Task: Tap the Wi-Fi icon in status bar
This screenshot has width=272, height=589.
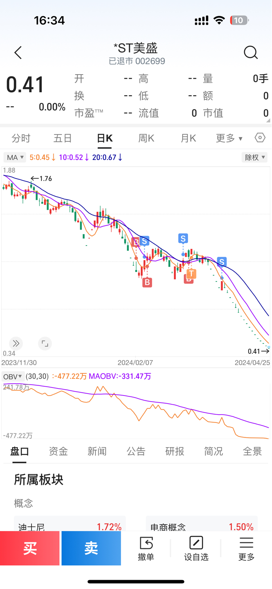Action: click(x=219, y=21)
